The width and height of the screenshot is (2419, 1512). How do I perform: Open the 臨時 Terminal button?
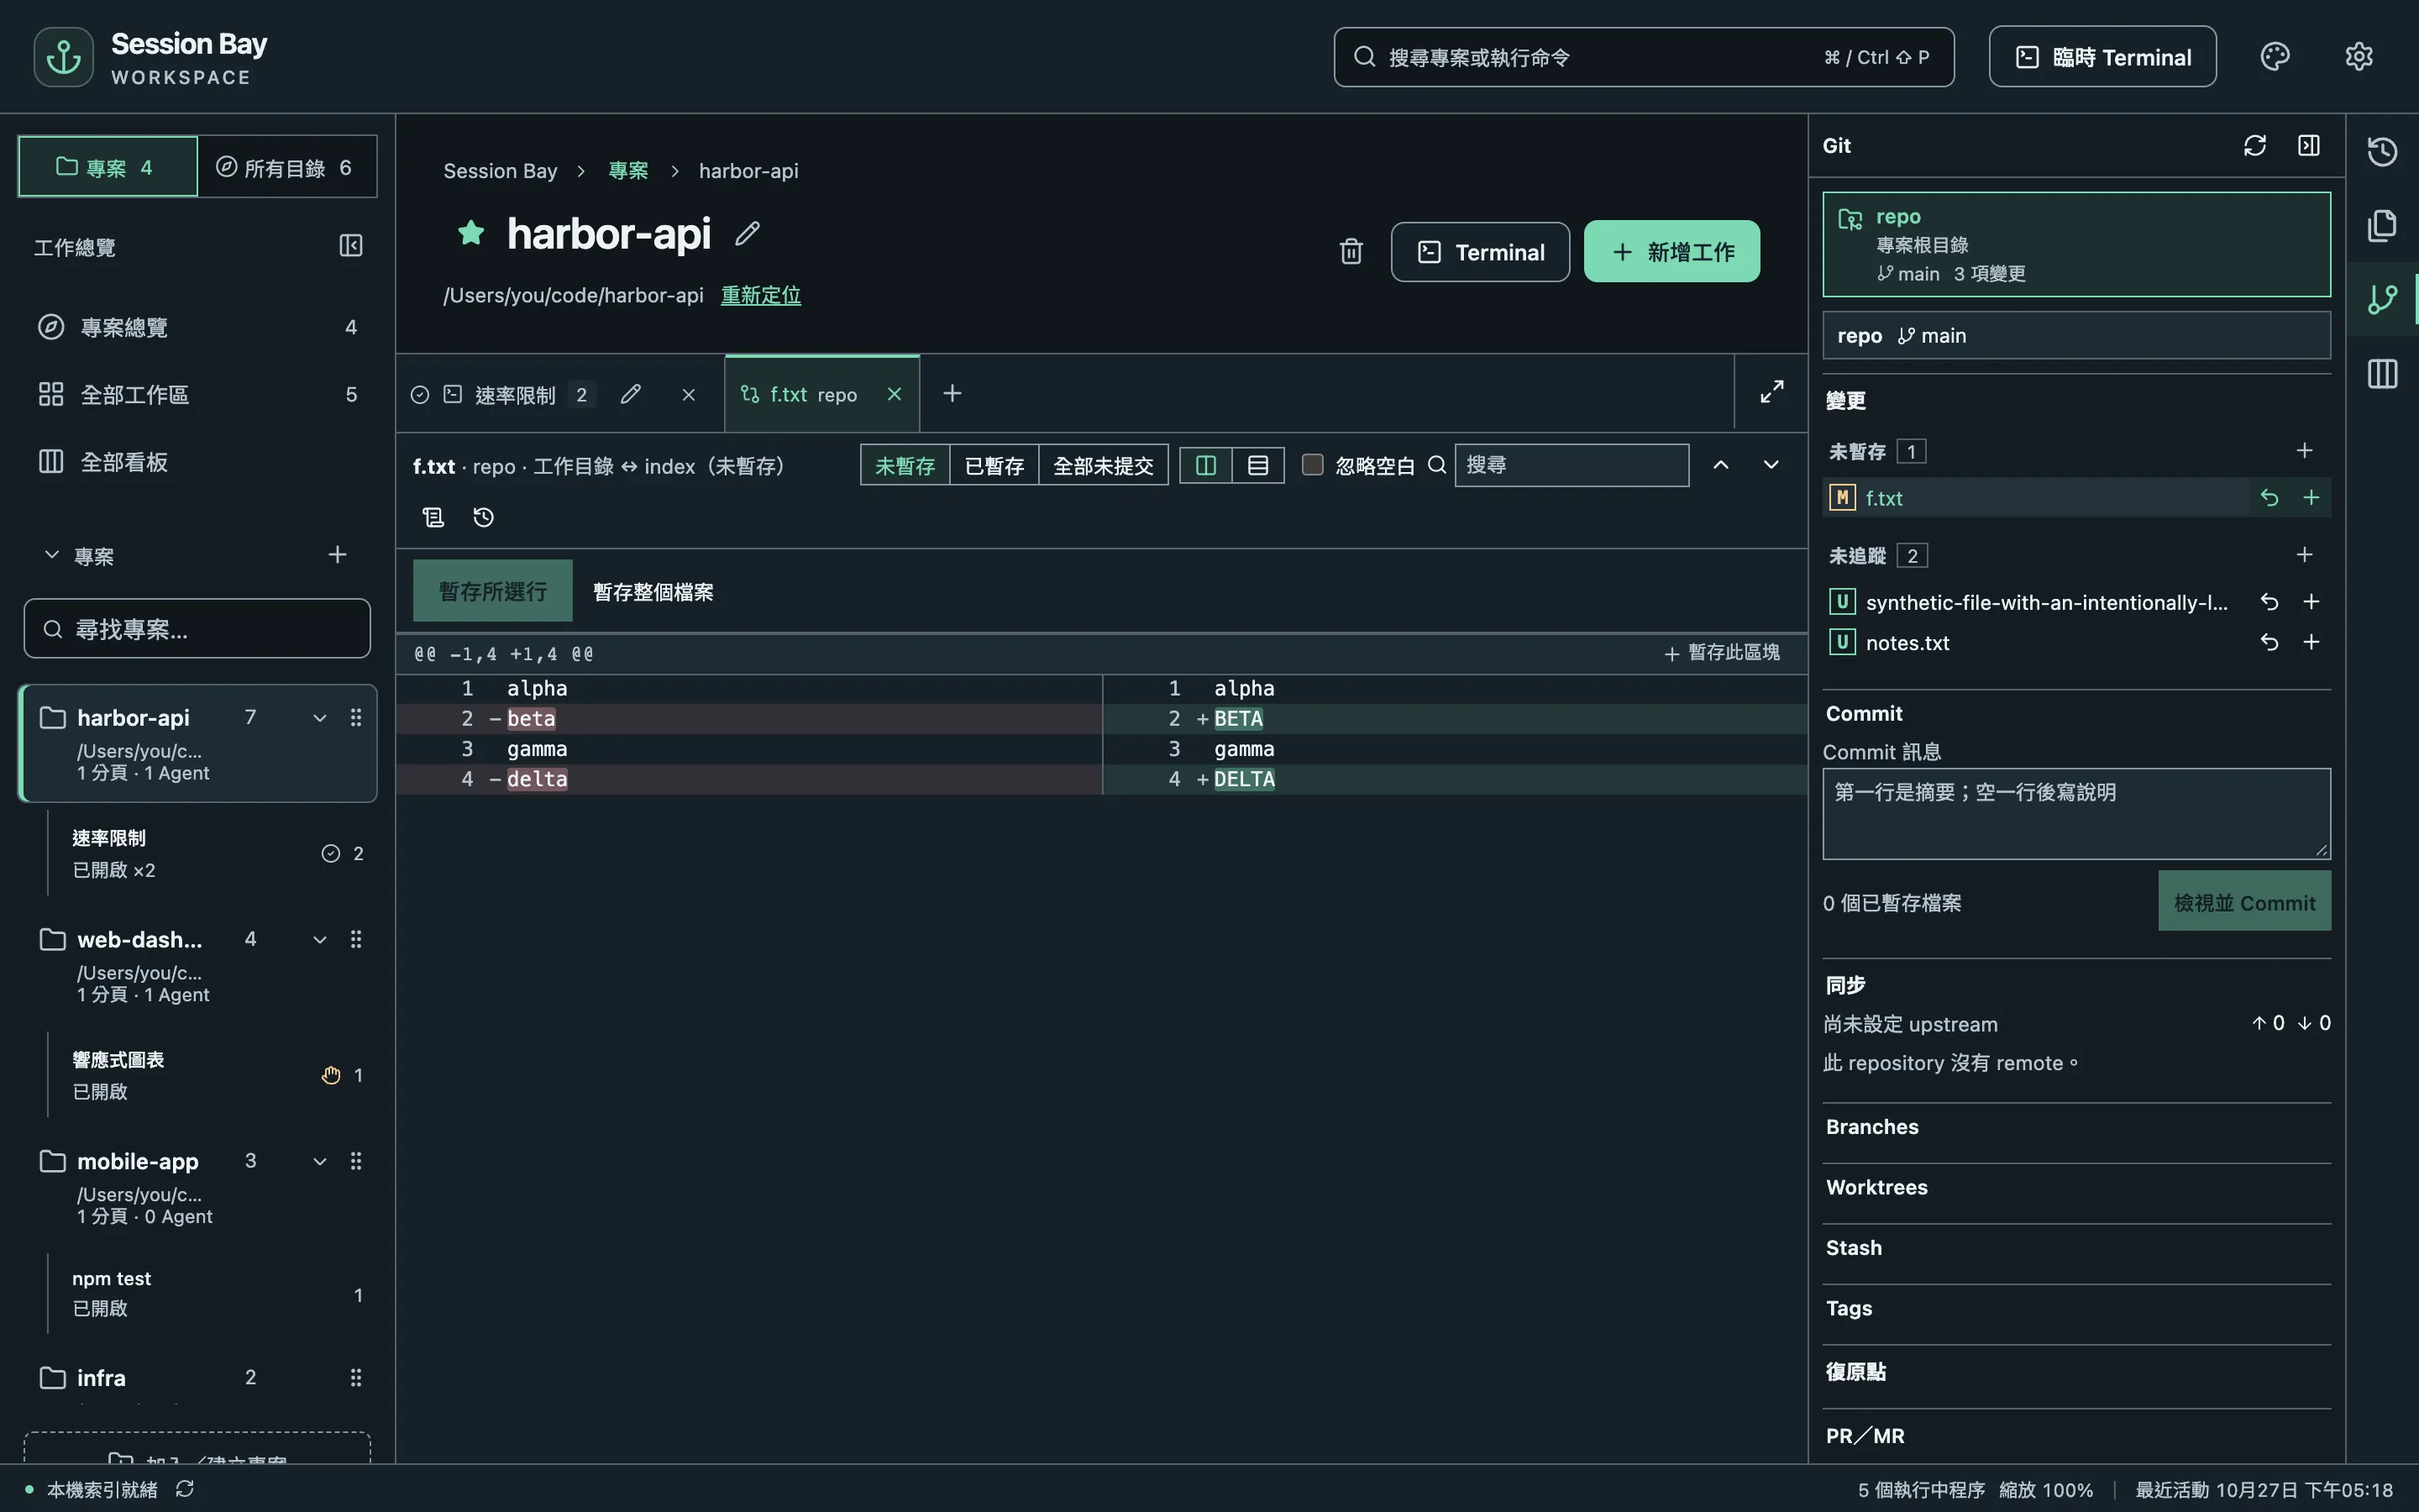pyautogui.click(x=2102, y=57)
